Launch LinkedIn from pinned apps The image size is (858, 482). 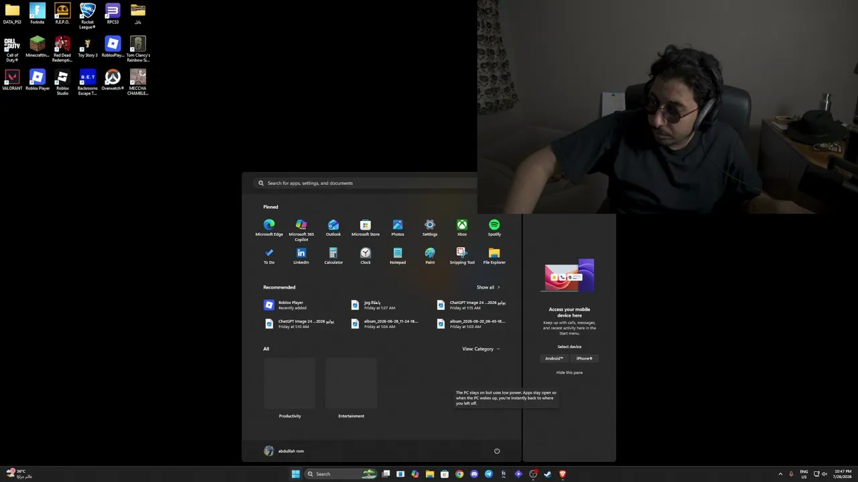pos(301,256)
